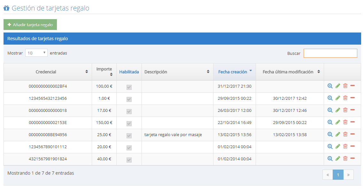Edit gift card 1234565432123456 with pencil icon
The height and width of the screenshot is (189, 364).
pyautogui.click(x=338, y=98)
